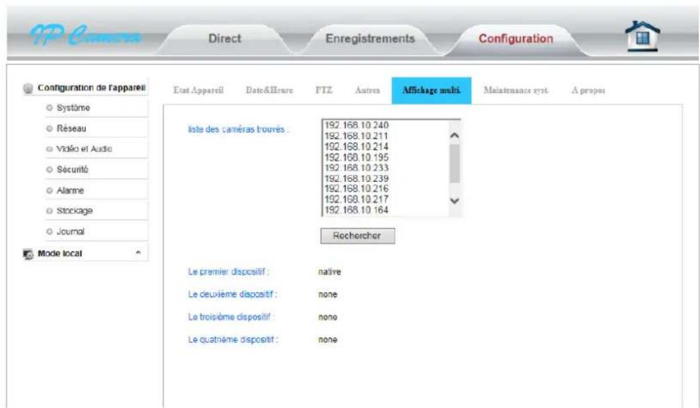Click 'none' next to deuxième dispositif
Viewport: 700px width, 408px height.
coord(328,295)
